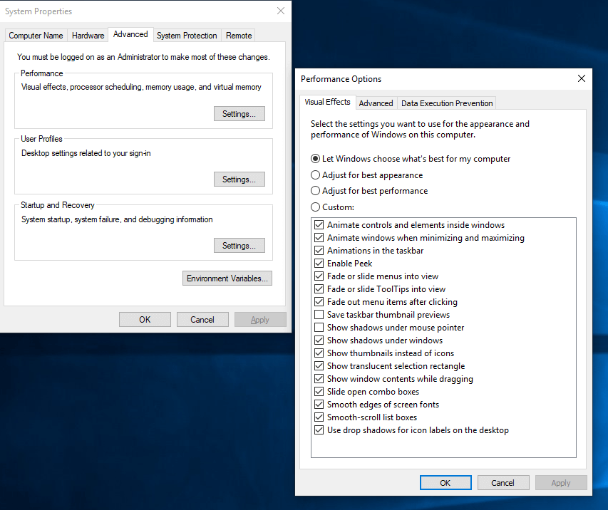Switch to the Data Execution Prevention tab
Screen dimensions: 608x510
pyautogui.click(x=447, y=103)
